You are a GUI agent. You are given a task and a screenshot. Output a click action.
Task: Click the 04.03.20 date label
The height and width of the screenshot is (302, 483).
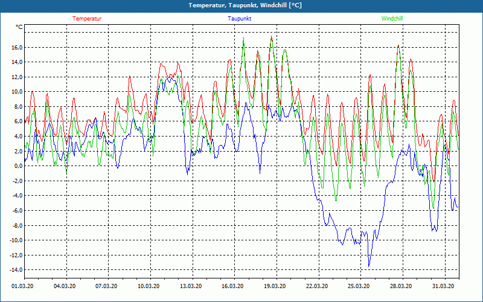pyautogui.click(x=65, y=286)
